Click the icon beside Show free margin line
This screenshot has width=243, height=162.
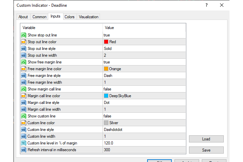coord(24,62)
